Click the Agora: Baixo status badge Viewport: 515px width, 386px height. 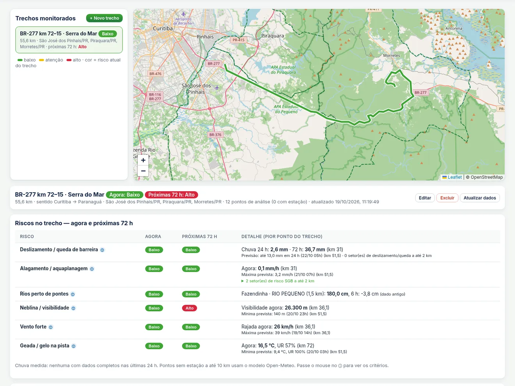point(124,195)
